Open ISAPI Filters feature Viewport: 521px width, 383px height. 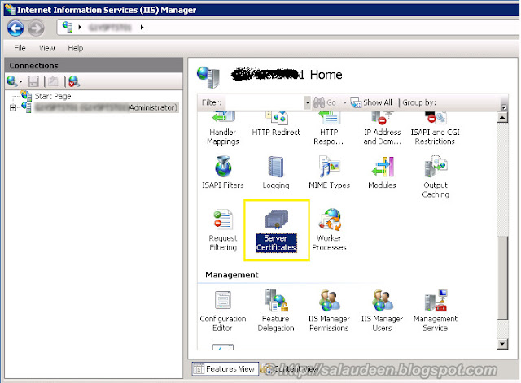coord(222,172)
